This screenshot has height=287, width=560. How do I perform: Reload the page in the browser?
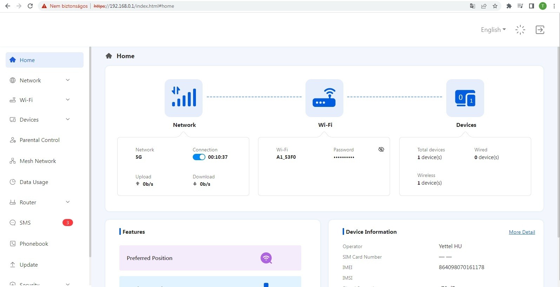point(30,6)
